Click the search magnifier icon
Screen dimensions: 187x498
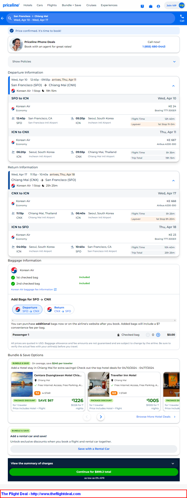[10, 18]
